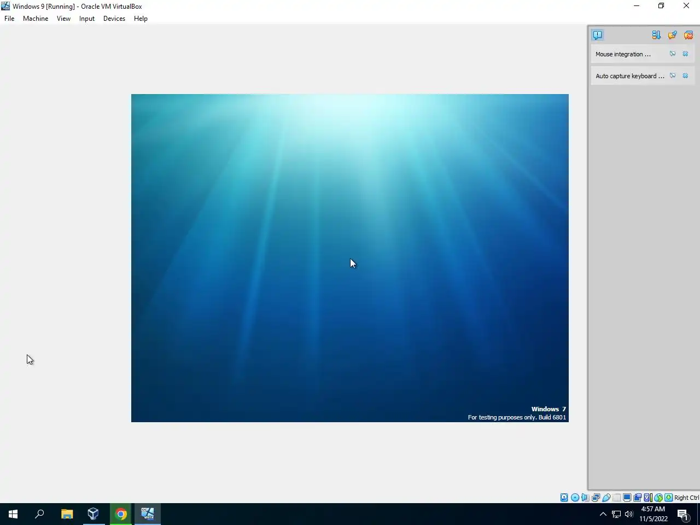Open the File menu
Viewport: 700px width, 525px height.
[x=9, y=19]
